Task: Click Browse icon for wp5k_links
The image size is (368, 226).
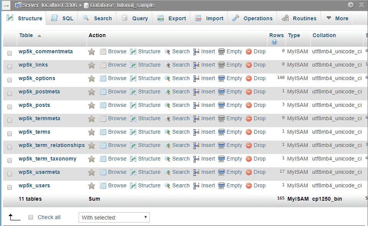Action: pyautogui.click(x=103, y=65)
